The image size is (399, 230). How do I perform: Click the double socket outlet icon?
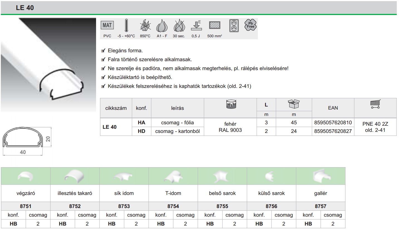(234, 26)
